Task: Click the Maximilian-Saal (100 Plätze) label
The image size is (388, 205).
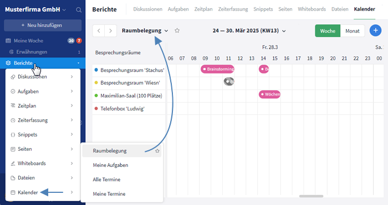Action: click(131, 96)
